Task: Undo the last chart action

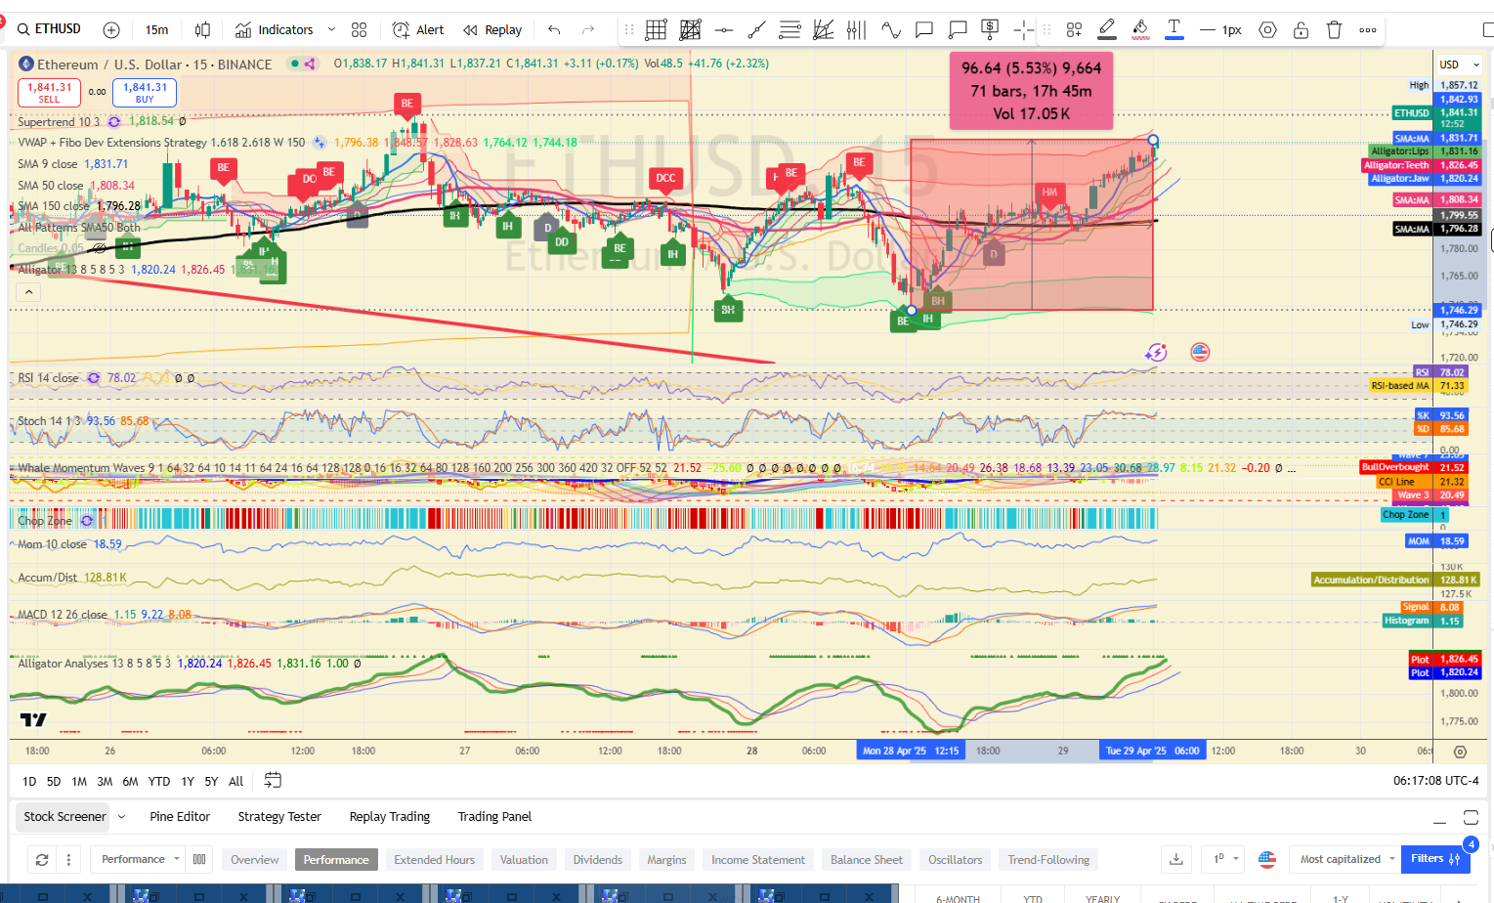Action: click(554, 30)
